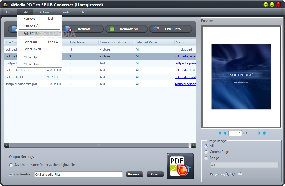Choose Move Up menu entry
This screenshot has height=186, width=285.
click(x=40, y=57)
